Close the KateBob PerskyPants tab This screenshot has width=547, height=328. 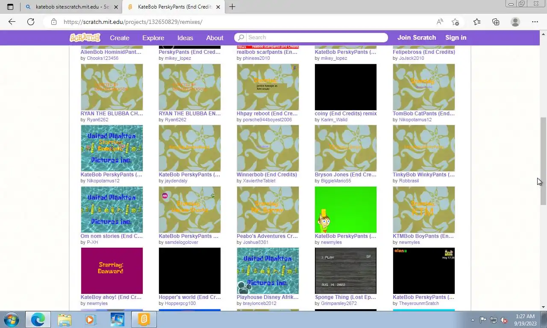click(x=218, y=7)
